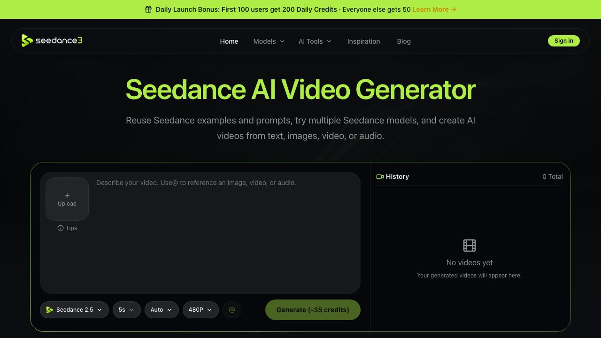Click the gift icon in the banner
The height and width of the screenshot is (338, 601).
[x=148, y=9]
